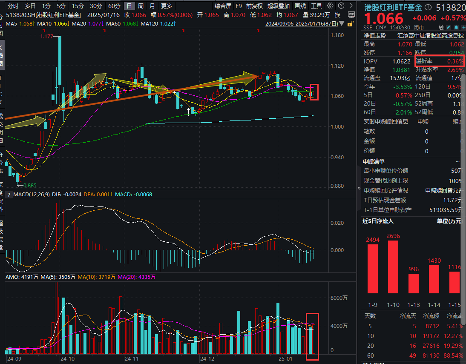Image resolution: width=466 pixels, height=364 pixels.
Task: Switch to the 周 weekly chart tab
Action: (x=140, y=6)
